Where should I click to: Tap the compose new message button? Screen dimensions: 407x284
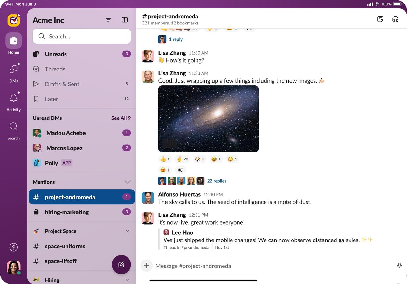(121, 265)
